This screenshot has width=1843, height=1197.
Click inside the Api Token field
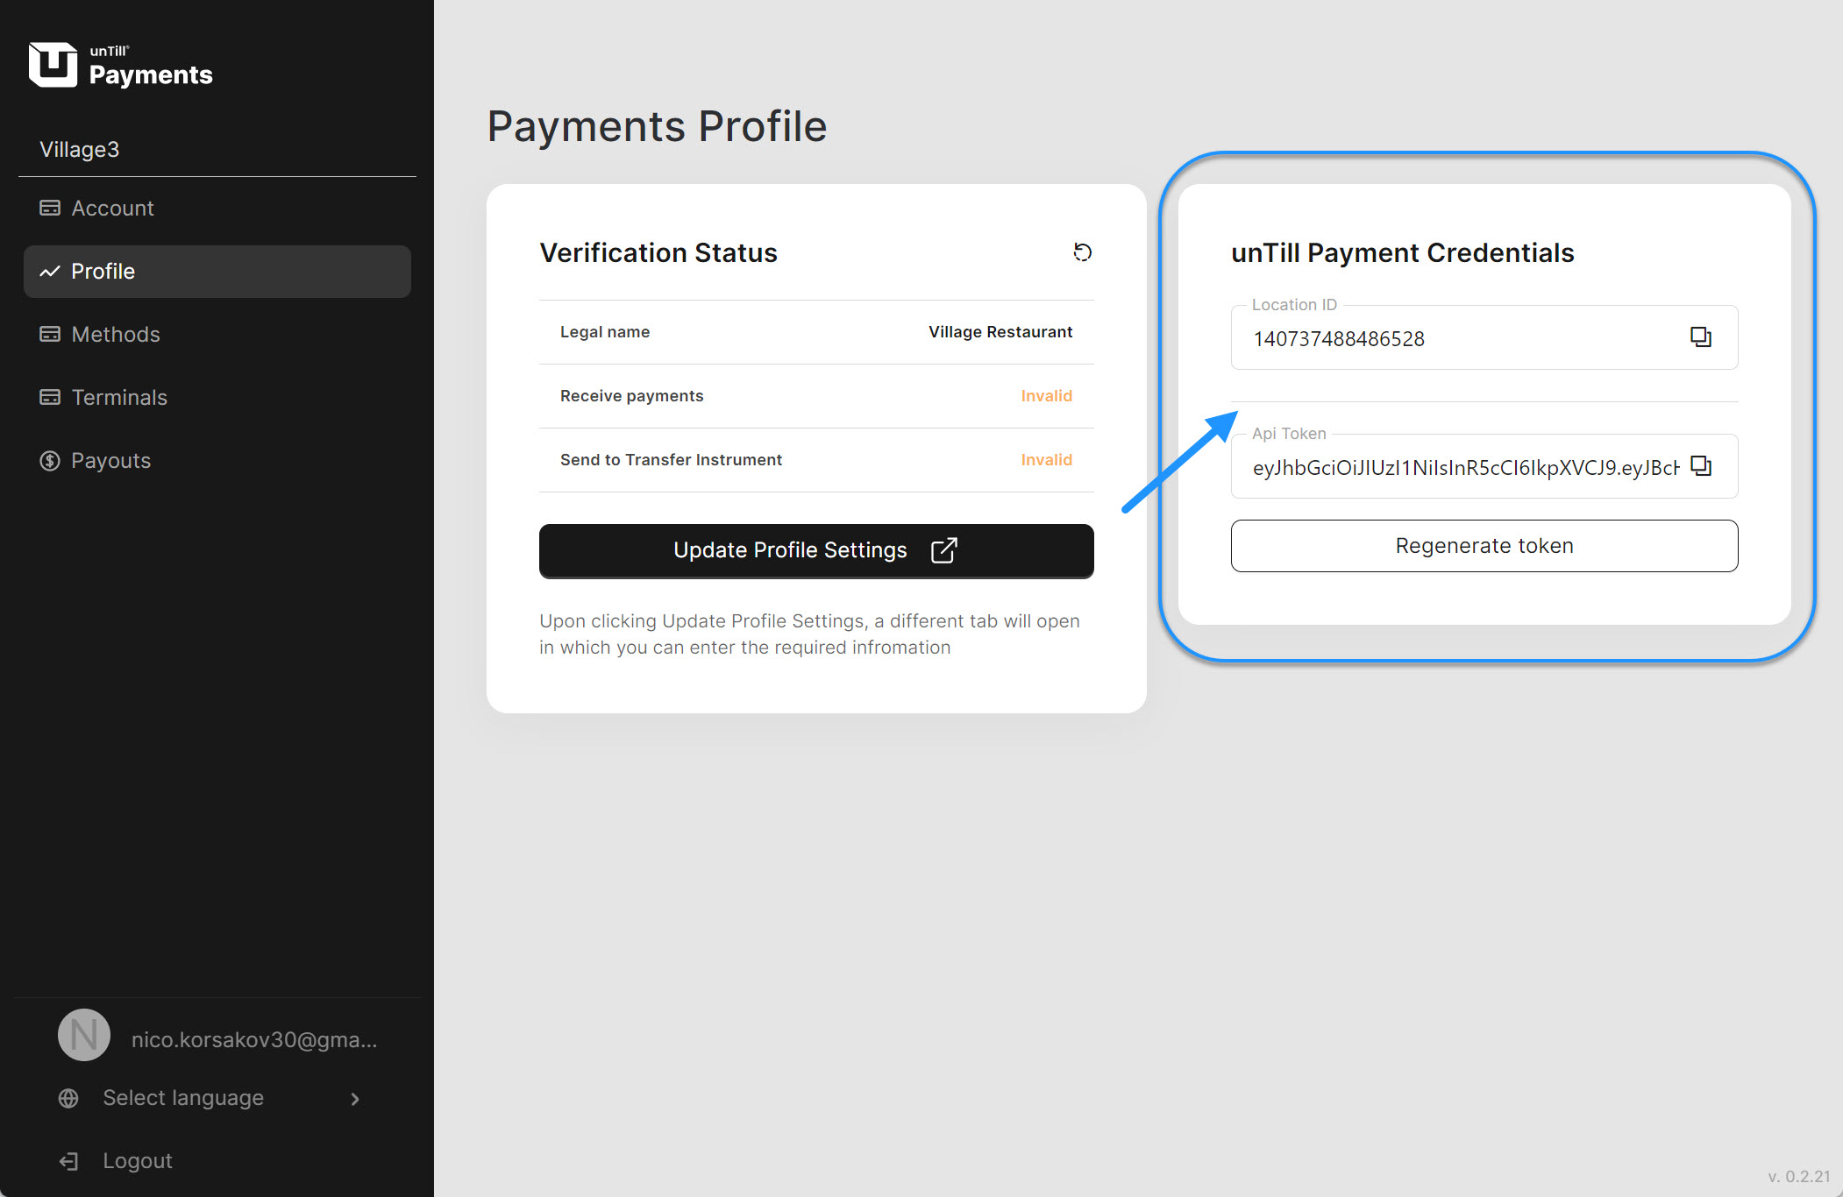tap(1464, 467)
